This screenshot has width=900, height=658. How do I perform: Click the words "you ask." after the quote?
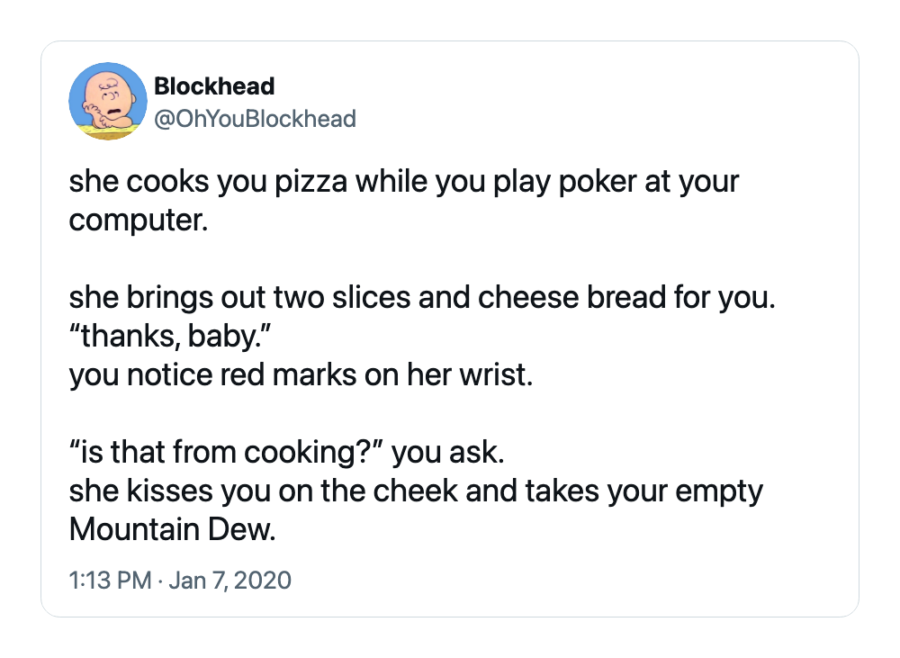(448, 452)
